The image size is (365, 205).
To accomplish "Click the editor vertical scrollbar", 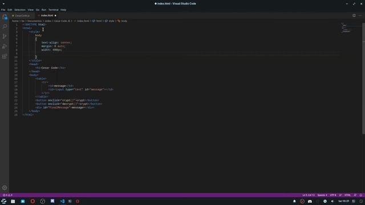I will click(363, 79).
